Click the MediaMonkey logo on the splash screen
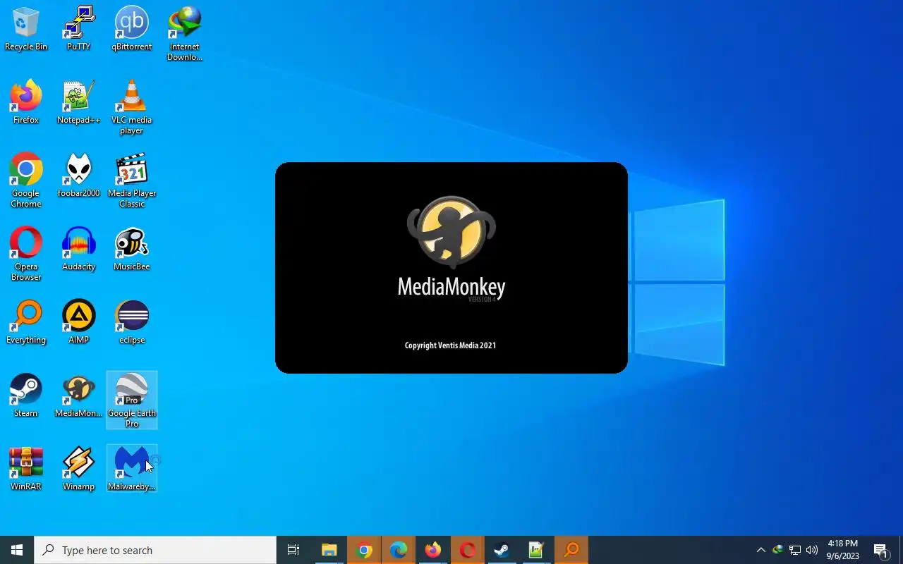This screenshot has width=903, height=564. 451,232
